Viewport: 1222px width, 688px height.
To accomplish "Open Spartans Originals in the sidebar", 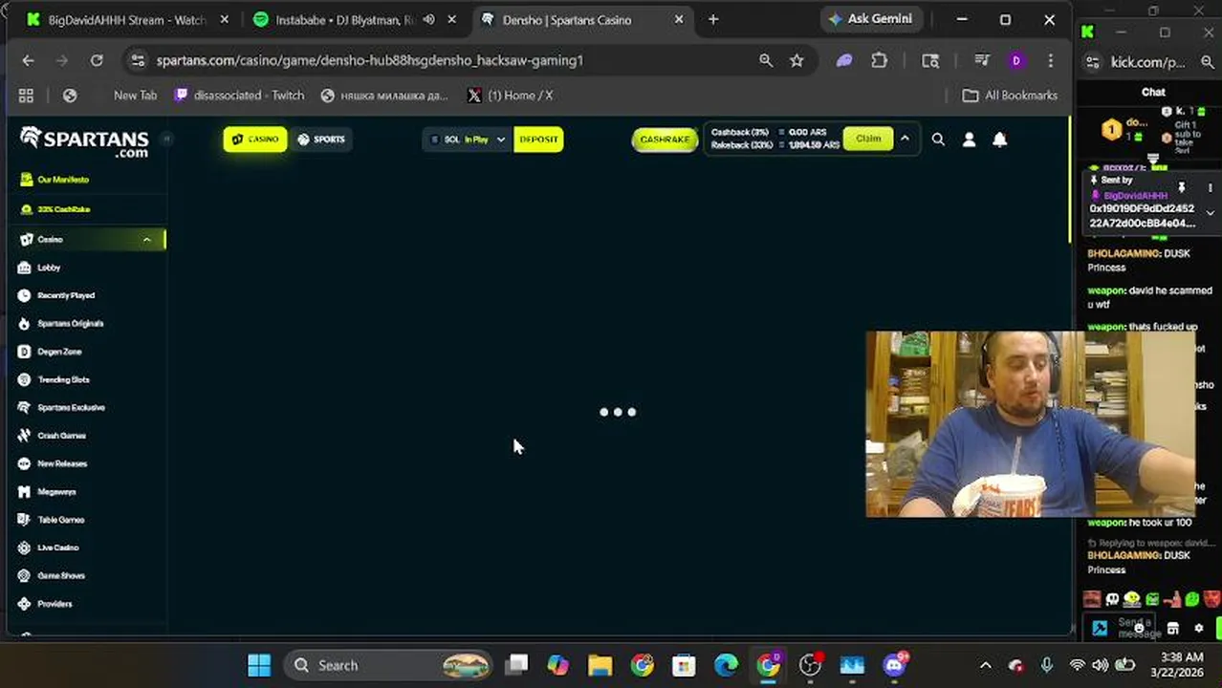I will pos(69,323).
